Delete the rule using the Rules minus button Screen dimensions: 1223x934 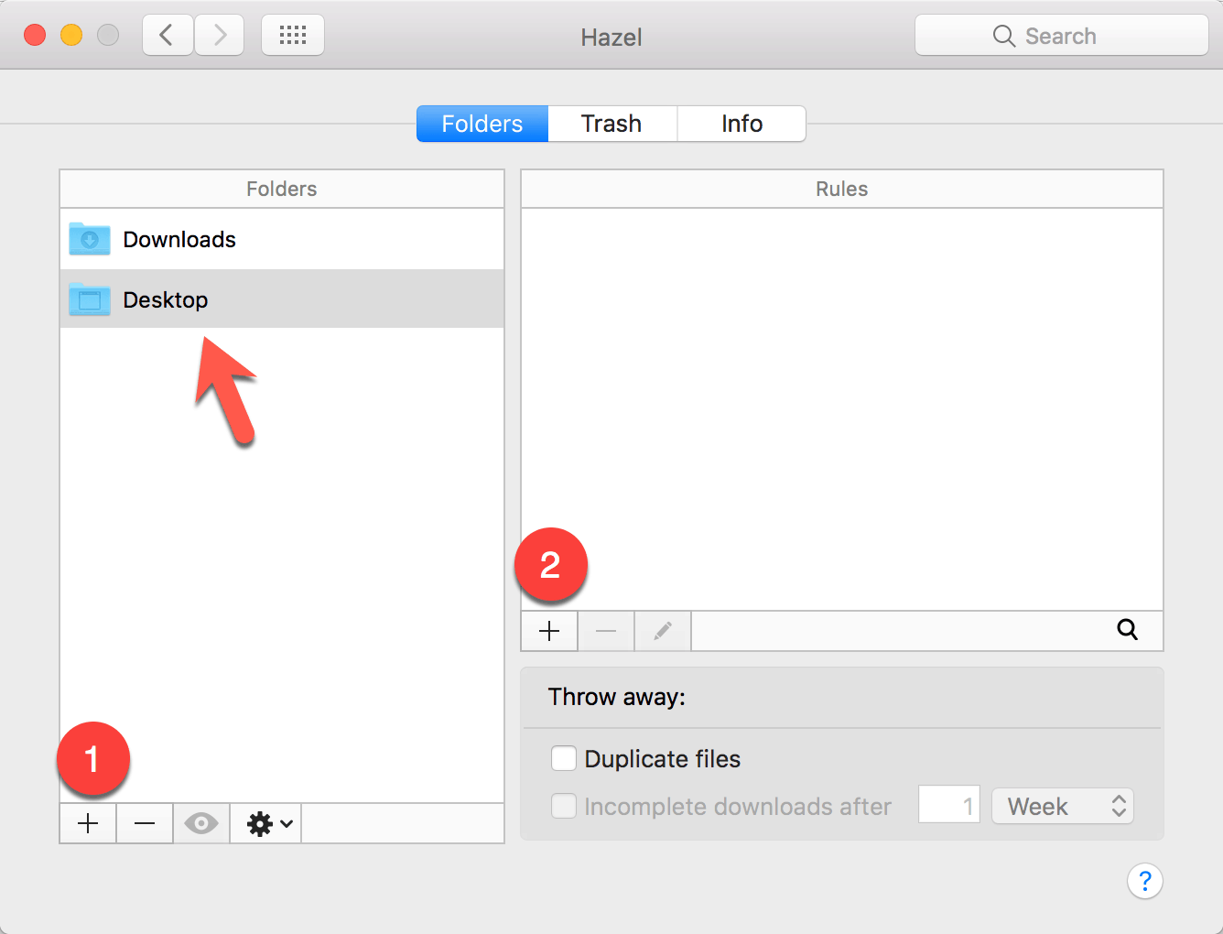coord(606,631)
